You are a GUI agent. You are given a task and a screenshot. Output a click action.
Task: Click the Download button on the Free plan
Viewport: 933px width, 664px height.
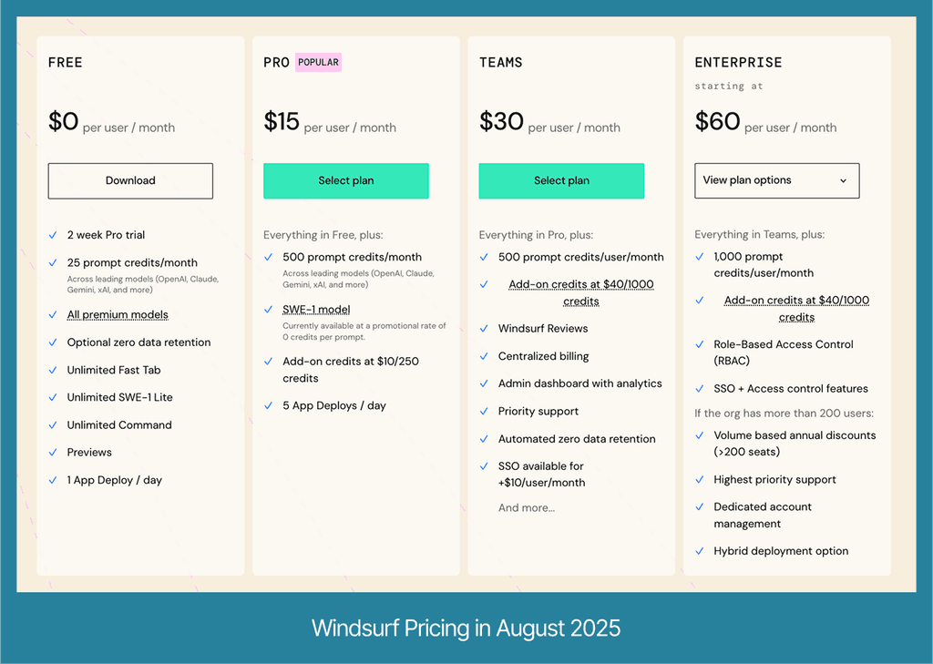[129, 180]
